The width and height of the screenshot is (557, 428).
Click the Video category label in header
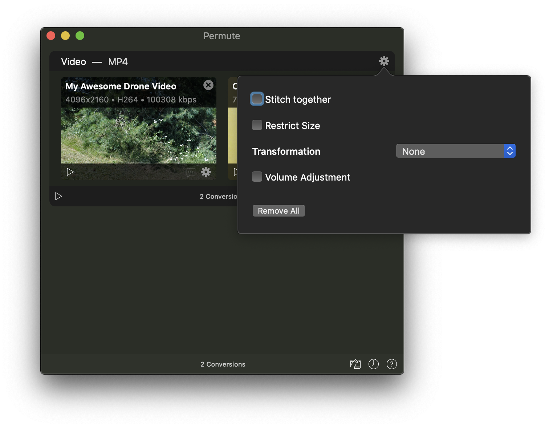74,62
